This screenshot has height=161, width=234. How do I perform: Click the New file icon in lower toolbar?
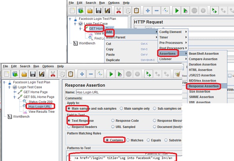(6, 74)
